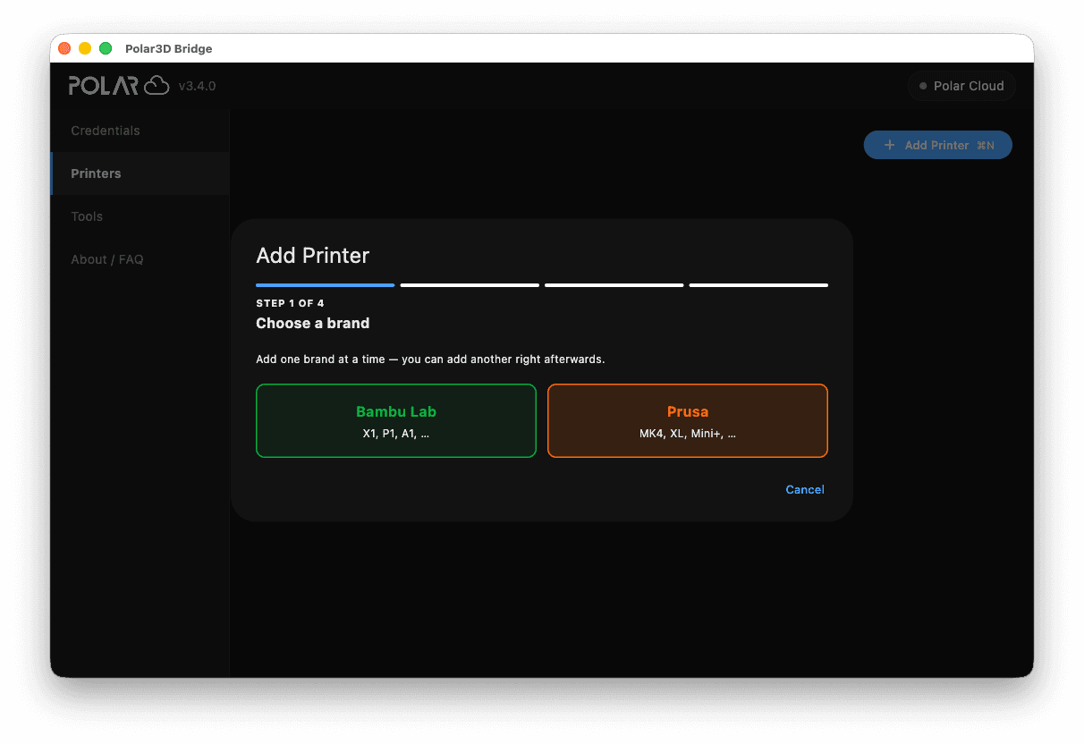Click the first blue progress step bar
This screenshot has height=744, width=1084.
tap(326, 285)
